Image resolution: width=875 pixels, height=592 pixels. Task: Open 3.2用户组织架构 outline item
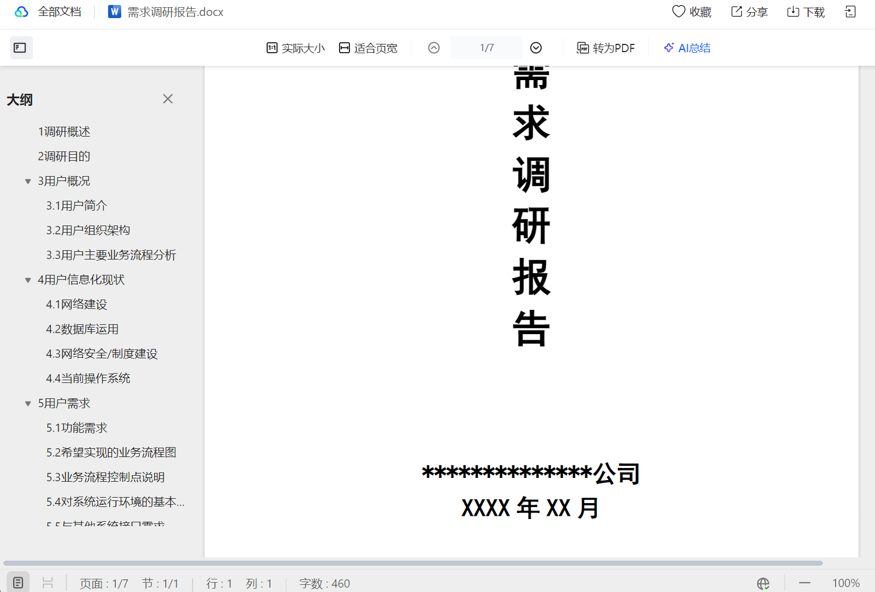coord(88,230)
